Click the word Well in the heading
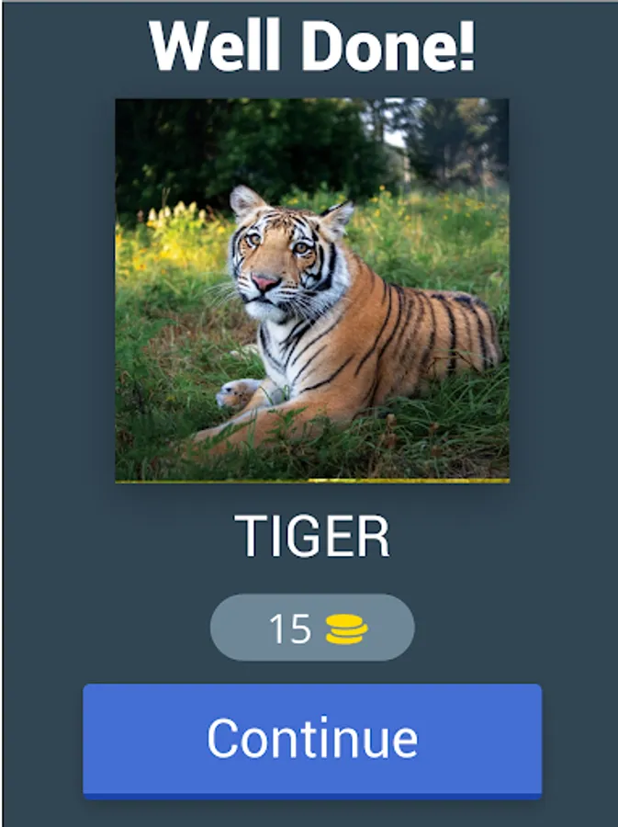The height and width of the screenshot is (827, 618). pos(215,45)
